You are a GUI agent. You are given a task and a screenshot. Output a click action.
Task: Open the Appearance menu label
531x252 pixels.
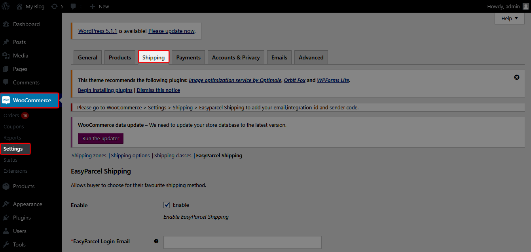coord(28,204)
